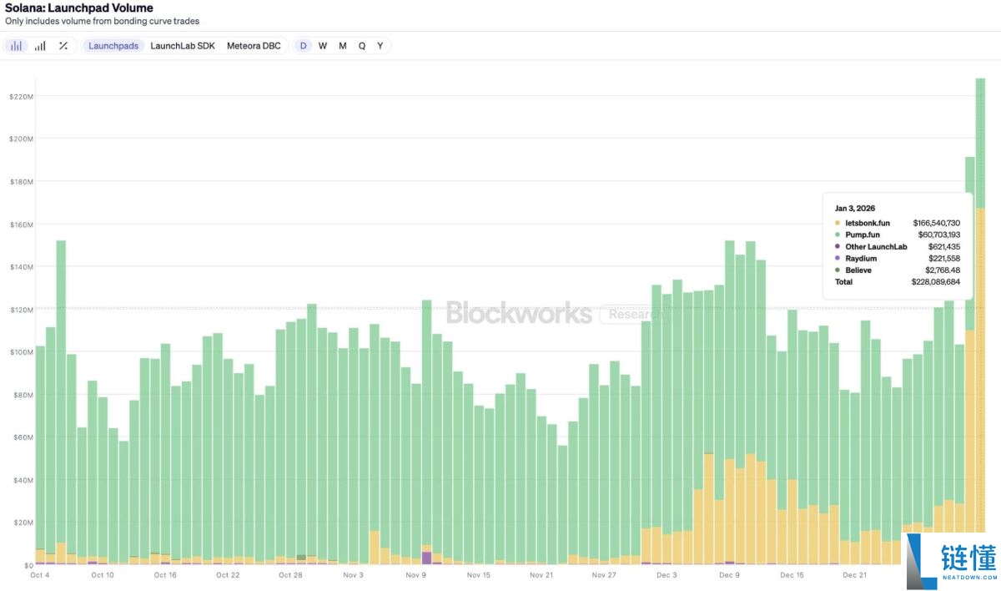Viewport: 1001px width, 591px height.
Task: Click the Total $228,089,684 value
Action: tap(936, 282)
